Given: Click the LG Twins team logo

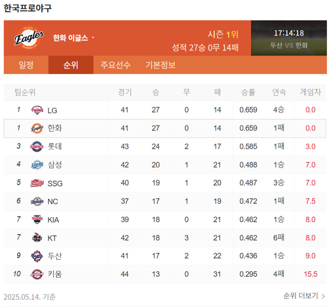Looking at the screenshot, I should 37,110.
